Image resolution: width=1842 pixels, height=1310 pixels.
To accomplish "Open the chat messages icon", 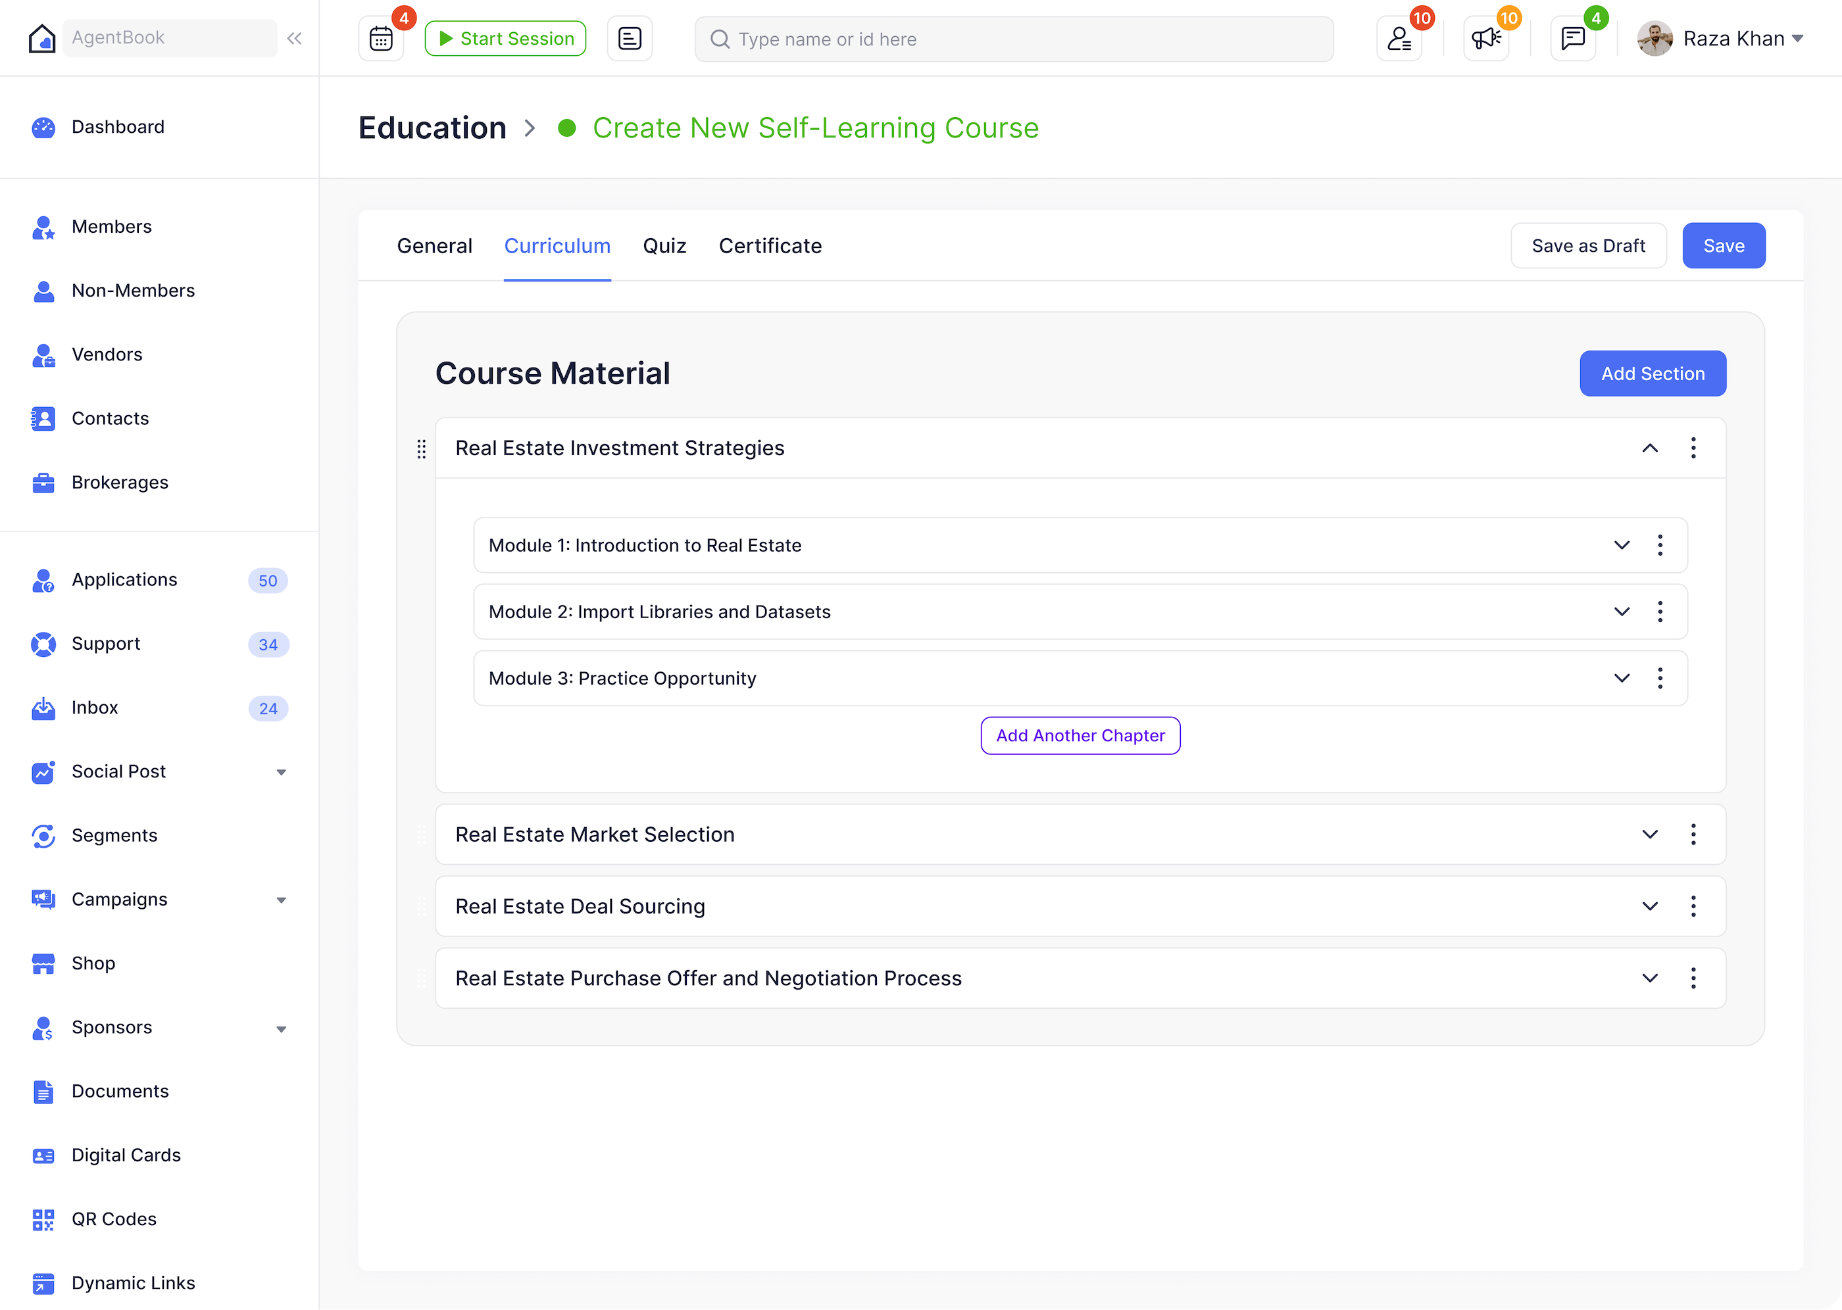I will click(x=1572, y=39).
